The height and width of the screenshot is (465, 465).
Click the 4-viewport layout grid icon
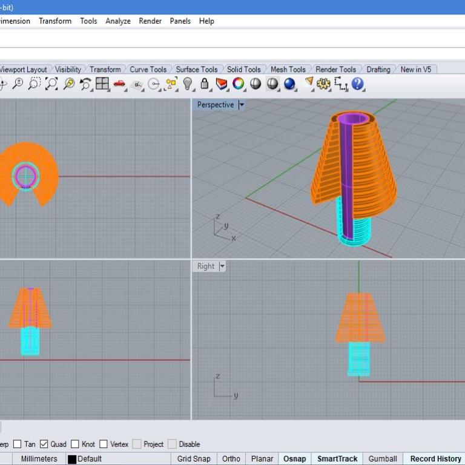(102, 84)
